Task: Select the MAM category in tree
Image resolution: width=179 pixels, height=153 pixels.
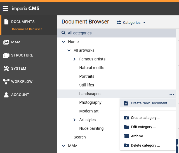Action: pos(73,146)
